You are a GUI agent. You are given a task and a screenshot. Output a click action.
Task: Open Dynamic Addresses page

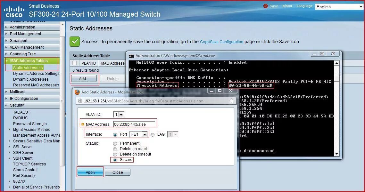tap(31, 79)
